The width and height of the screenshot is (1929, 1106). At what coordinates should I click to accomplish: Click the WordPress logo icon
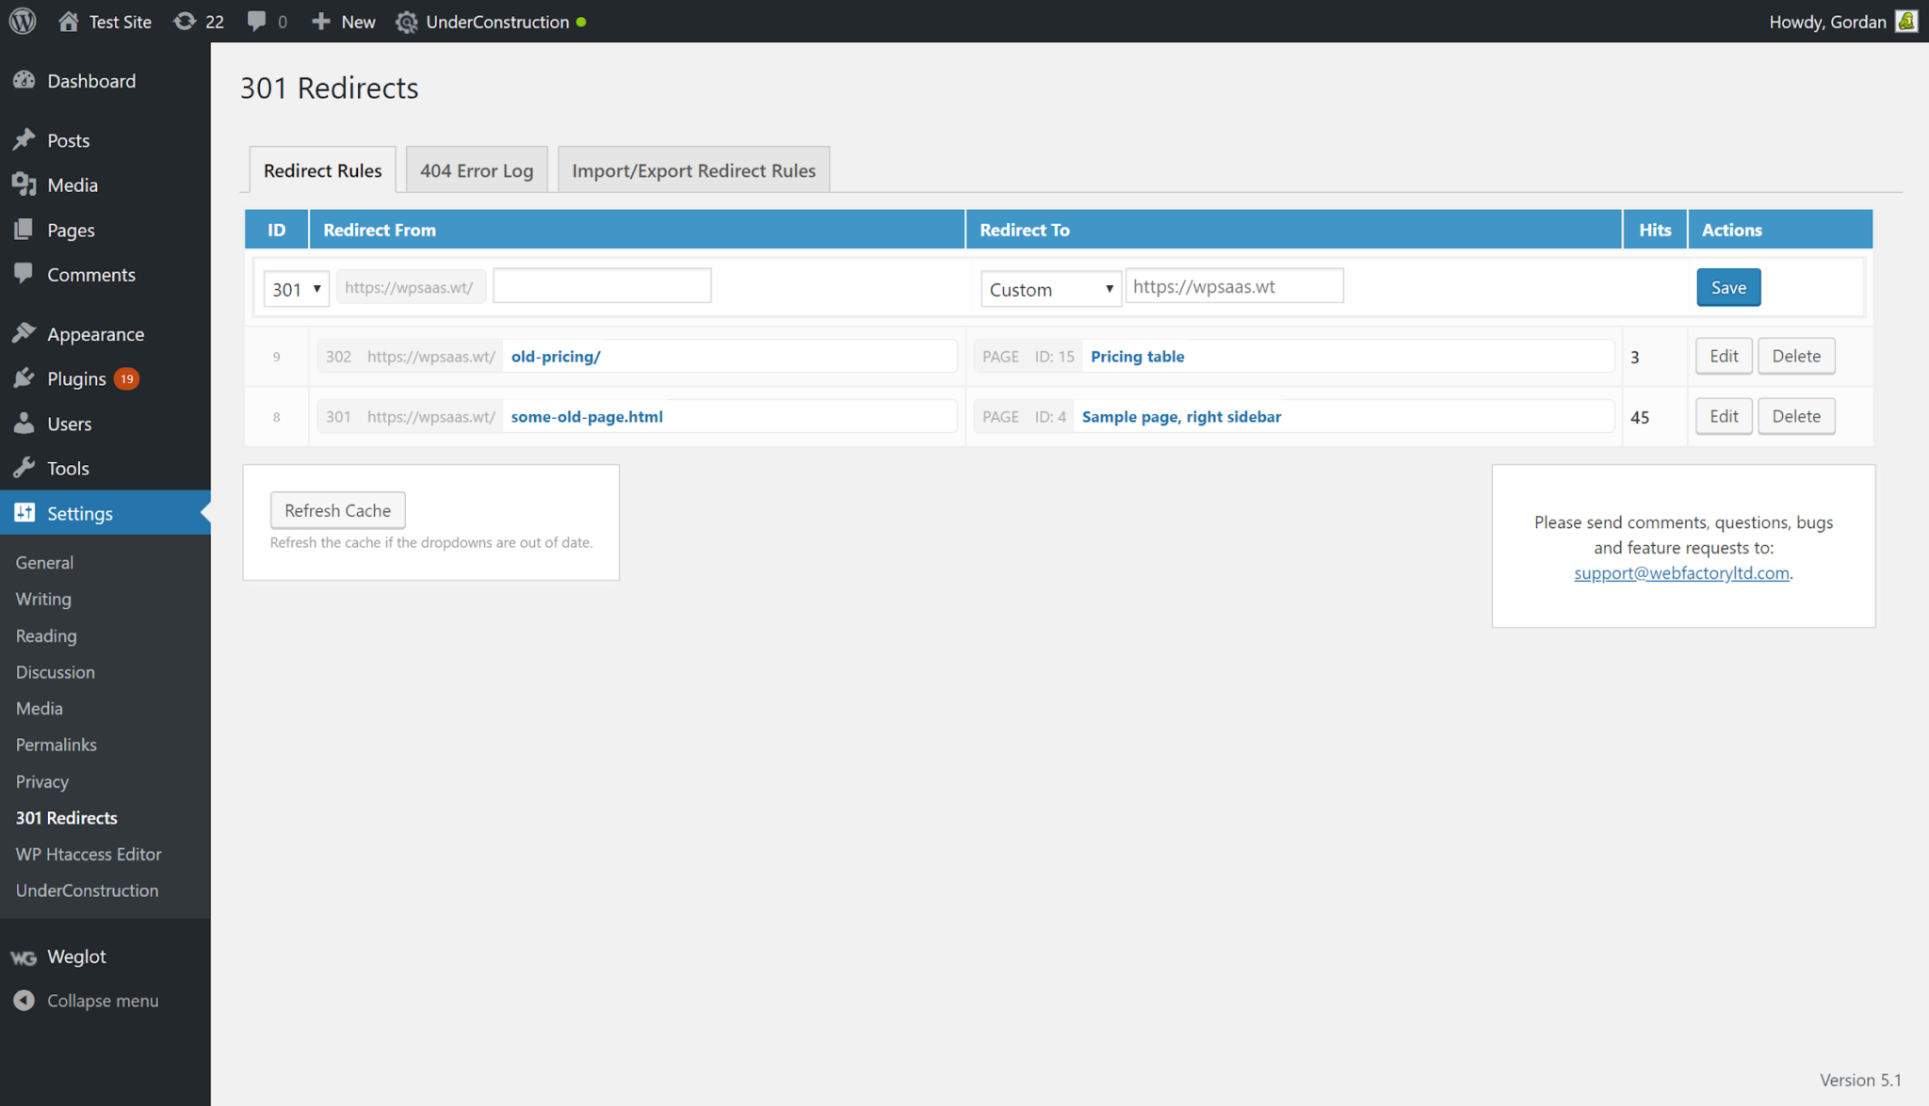point(25,22)
